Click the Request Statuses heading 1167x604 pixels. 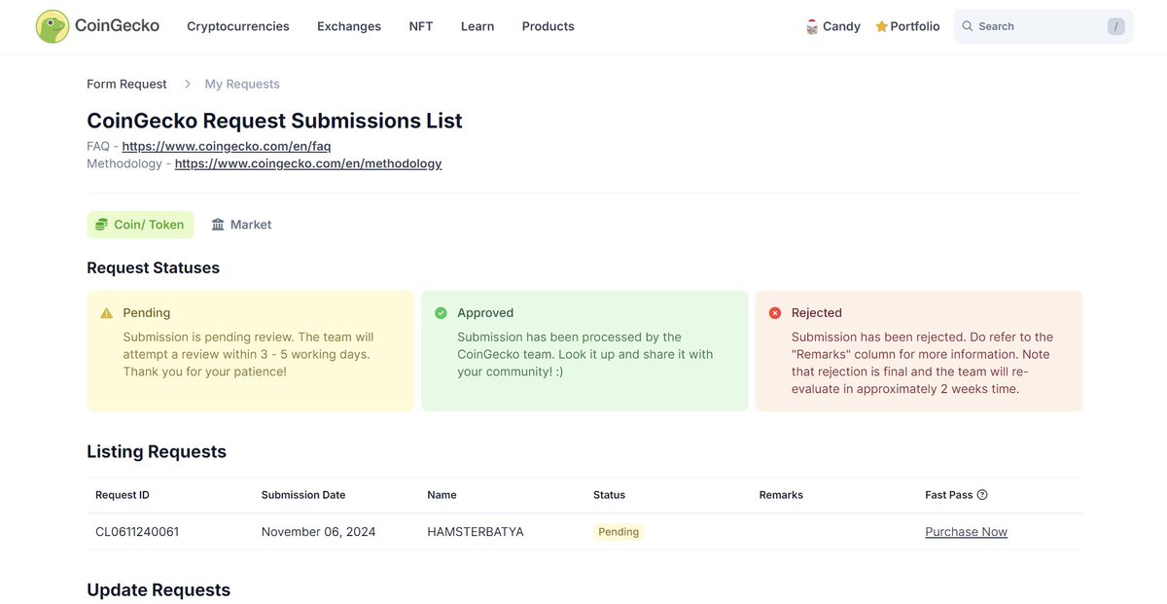point(153,267)
